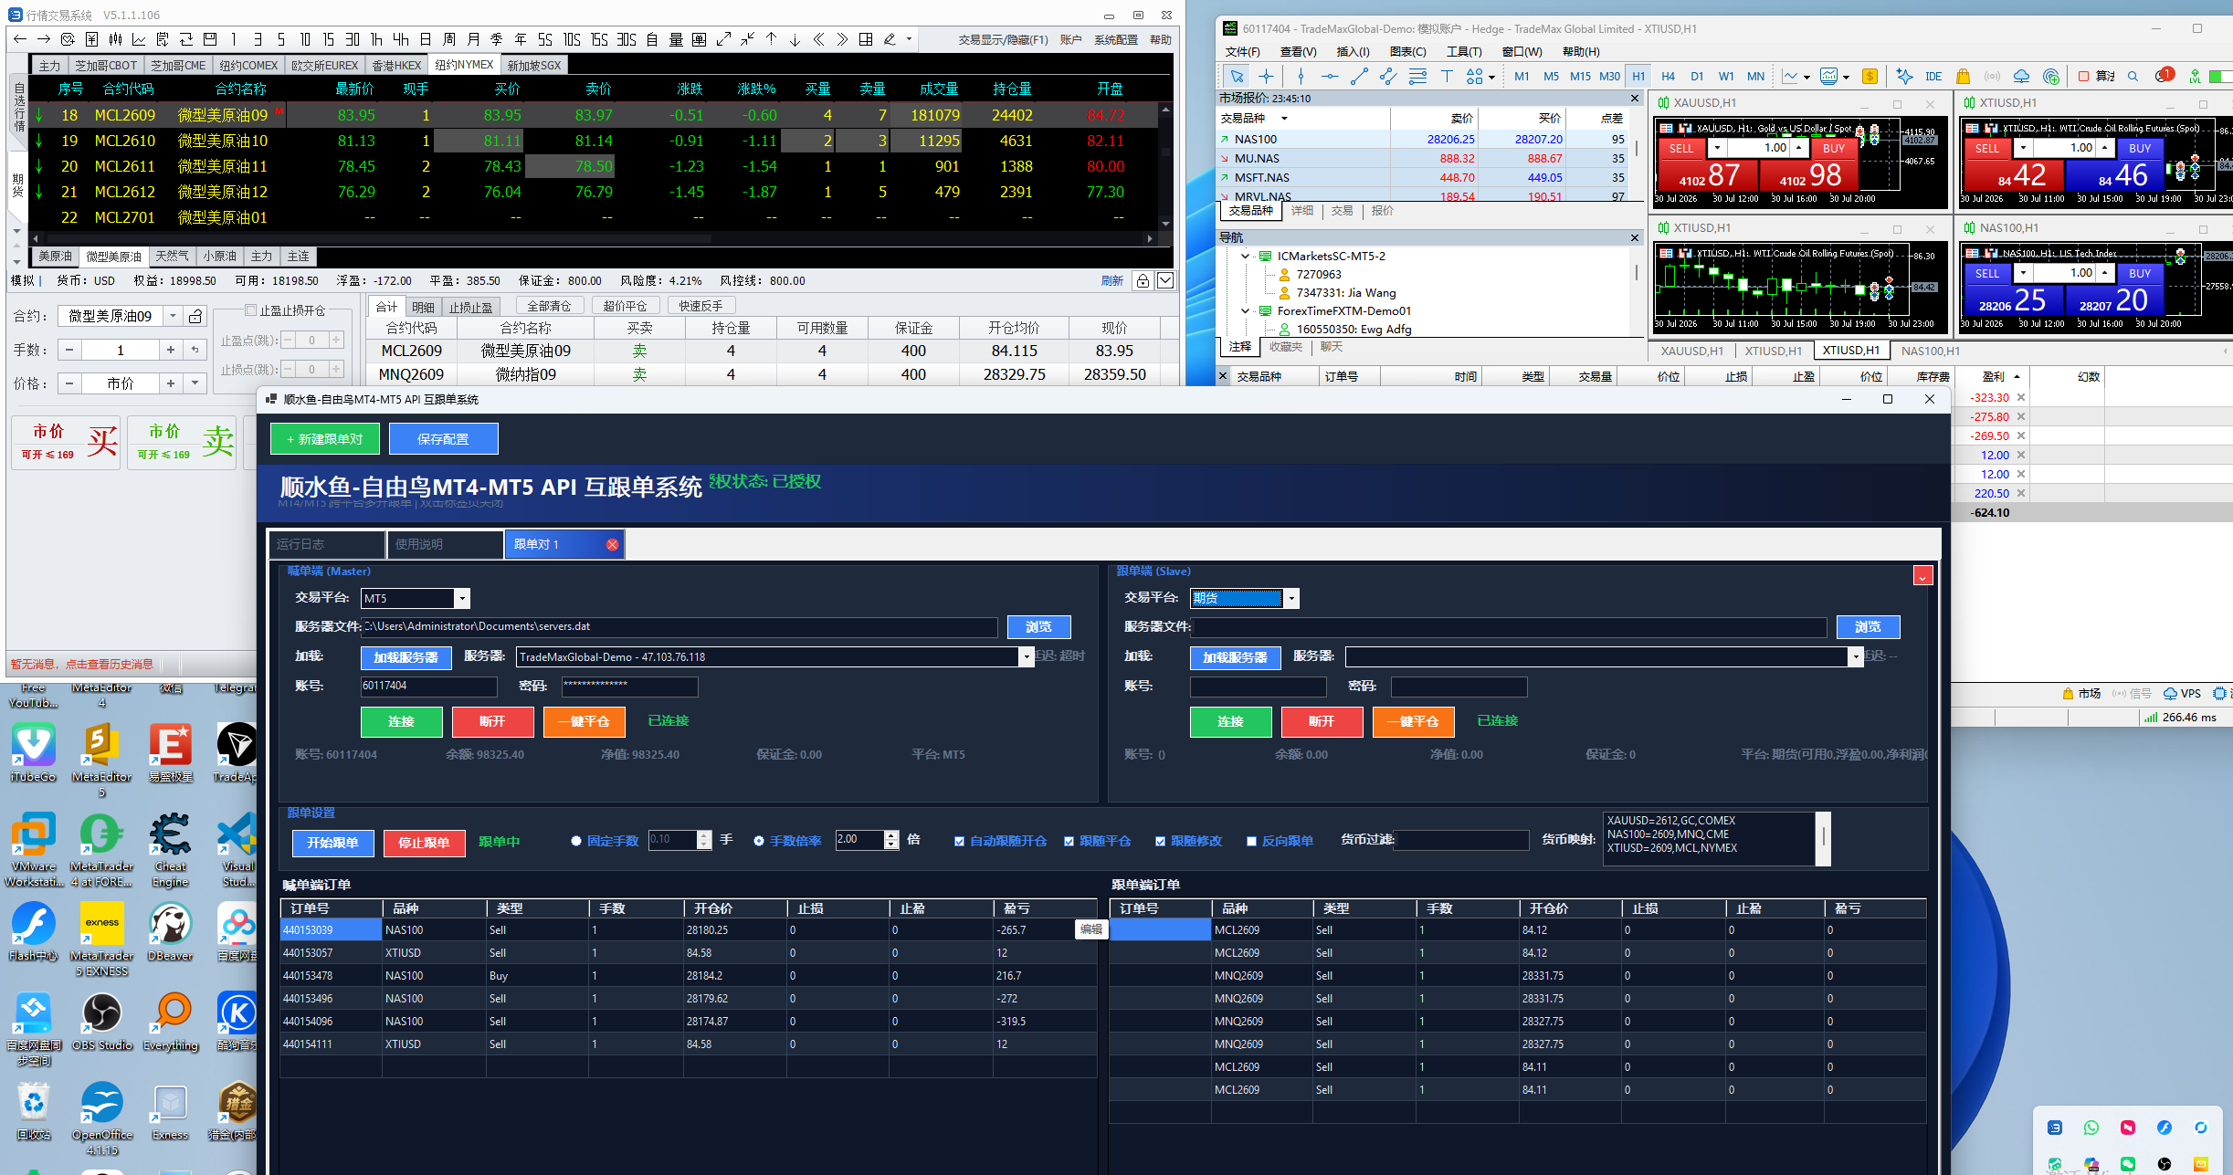The height and width of the screenshot is (1175, 2233).
Task: Open the DBeaver desktop shortcut
Action: click(x=171, y=932)
